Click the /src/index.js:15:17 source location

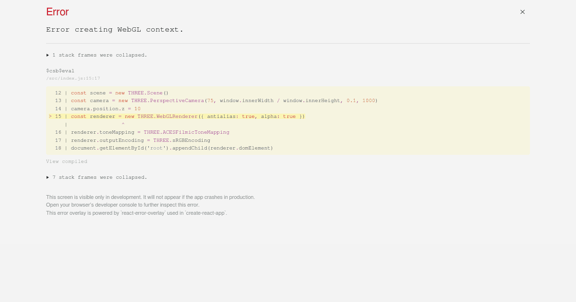pos(73,78)
